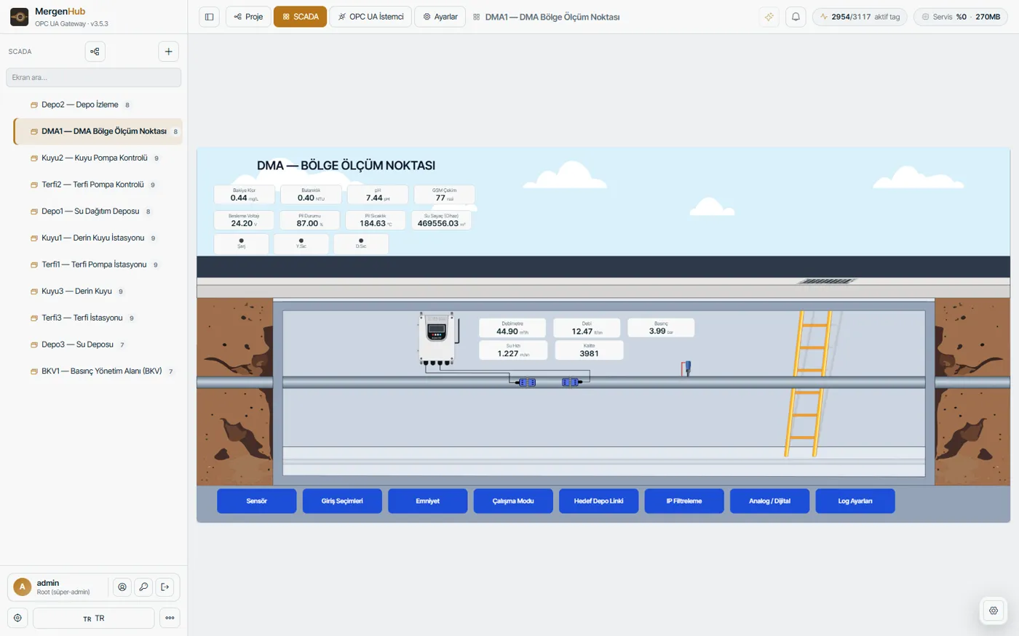Open the OPC UA İstemci tab
The image size is (1019, 636).
[x=370, y=17]
